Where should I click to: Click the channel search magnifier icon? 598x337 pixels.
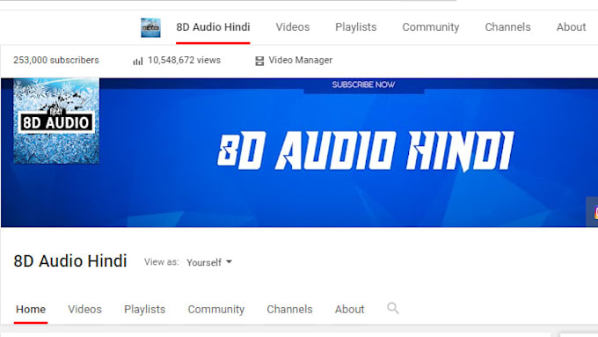pos(393,308)
